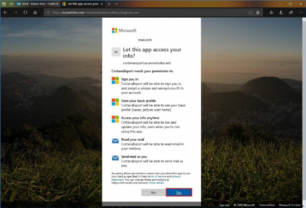306x208 pixels.
Task: Switch to Mail - Mauro Huc - Outlook tab
Action: [37, 4]
